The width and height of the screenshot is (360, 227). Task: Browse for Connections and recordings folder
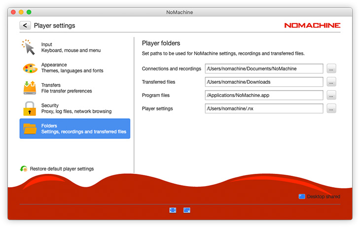point(331,68)
